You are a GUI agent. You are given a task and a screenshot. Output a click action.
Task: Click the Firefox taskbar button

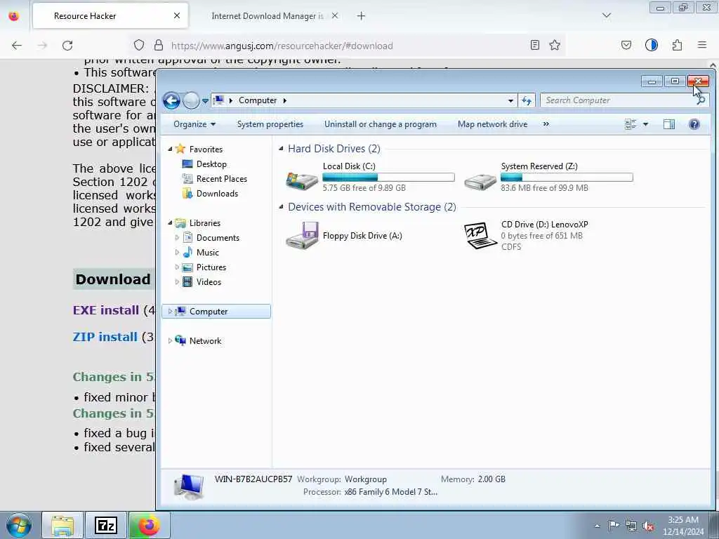click(x=149, y=525)
